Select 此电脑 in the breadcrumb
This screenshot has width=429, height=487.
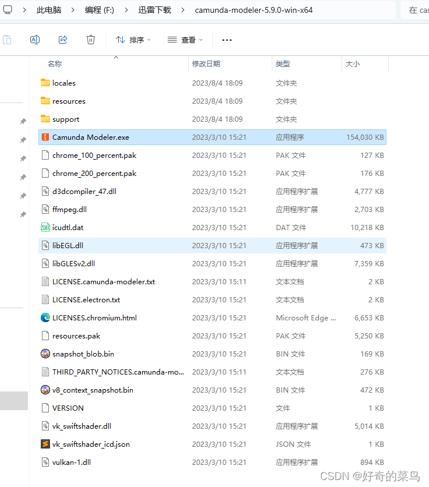(49, 10)
